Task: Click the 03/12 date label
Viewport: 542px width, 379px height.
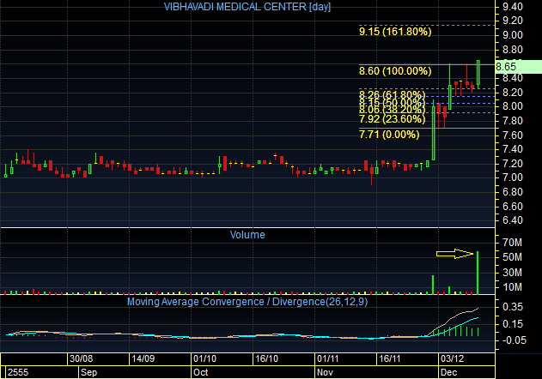Action: pos(453,358)
